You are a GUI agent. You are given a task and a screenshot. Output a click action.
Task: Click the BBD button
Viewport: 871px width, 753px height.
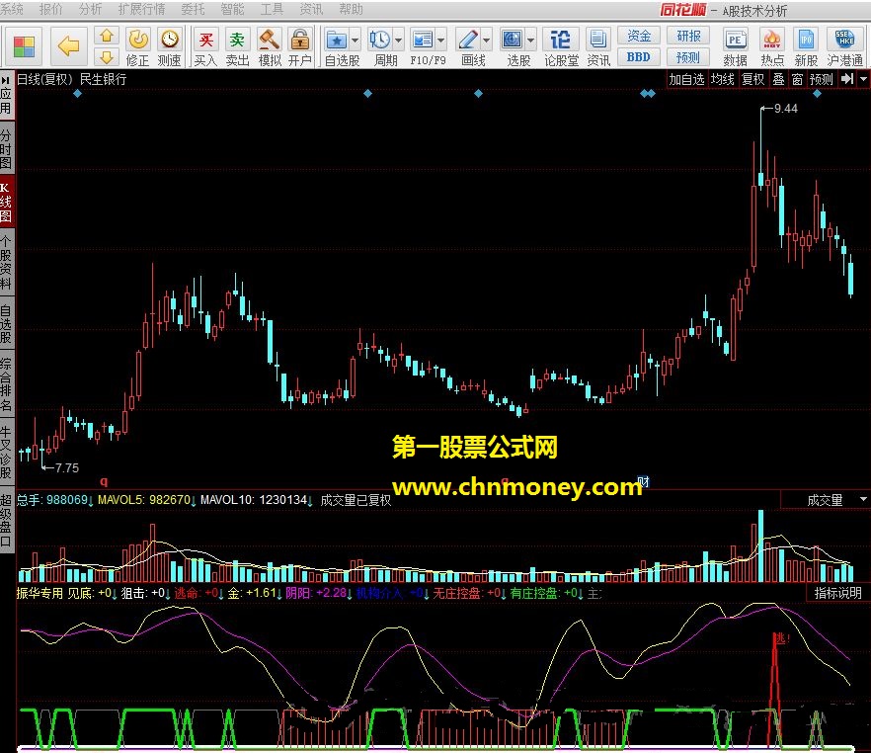coord(639,57)
